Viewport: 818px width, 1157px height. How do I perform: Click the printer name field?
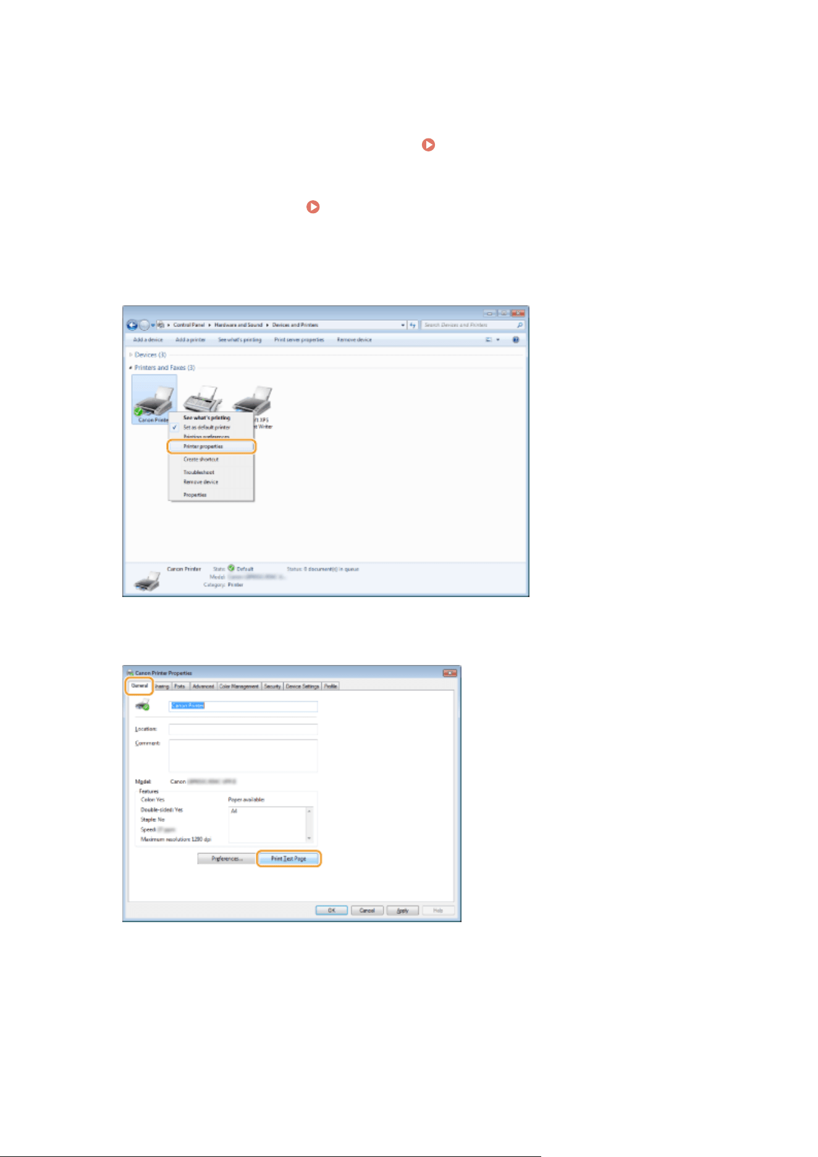point(243,706)
